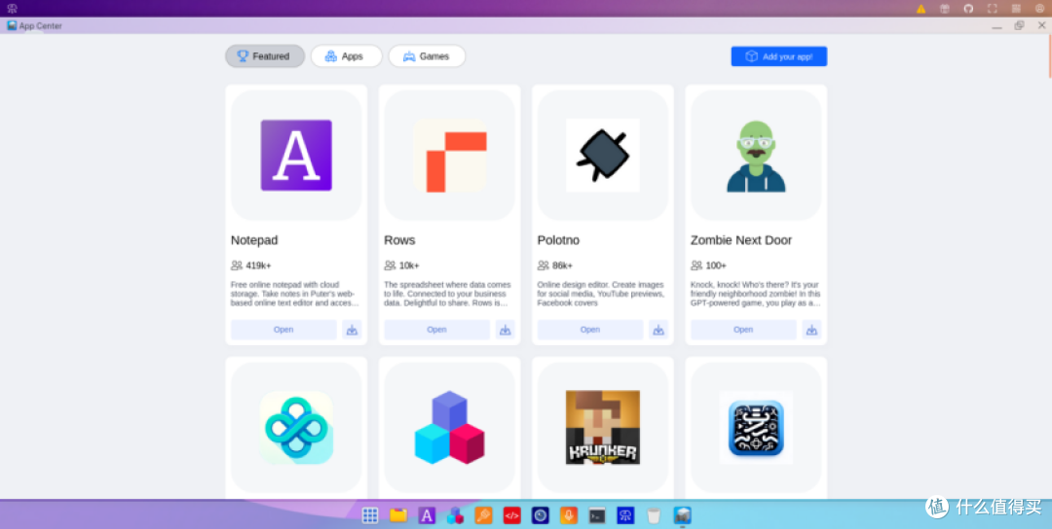Launch the purple Notepad icon in taskbar
Screen dimensions: 1052x529
pos(427,515)
